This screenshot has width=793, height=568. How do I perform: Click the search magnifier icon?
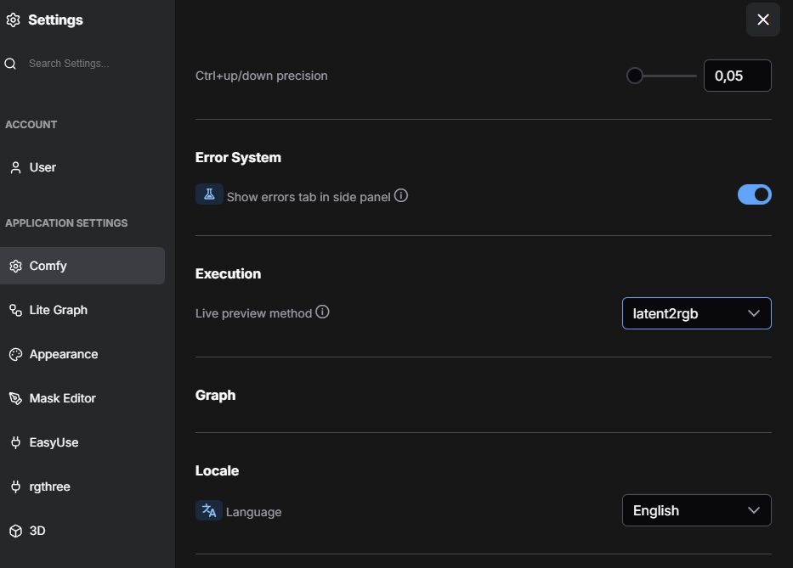(x=10, y=64)
